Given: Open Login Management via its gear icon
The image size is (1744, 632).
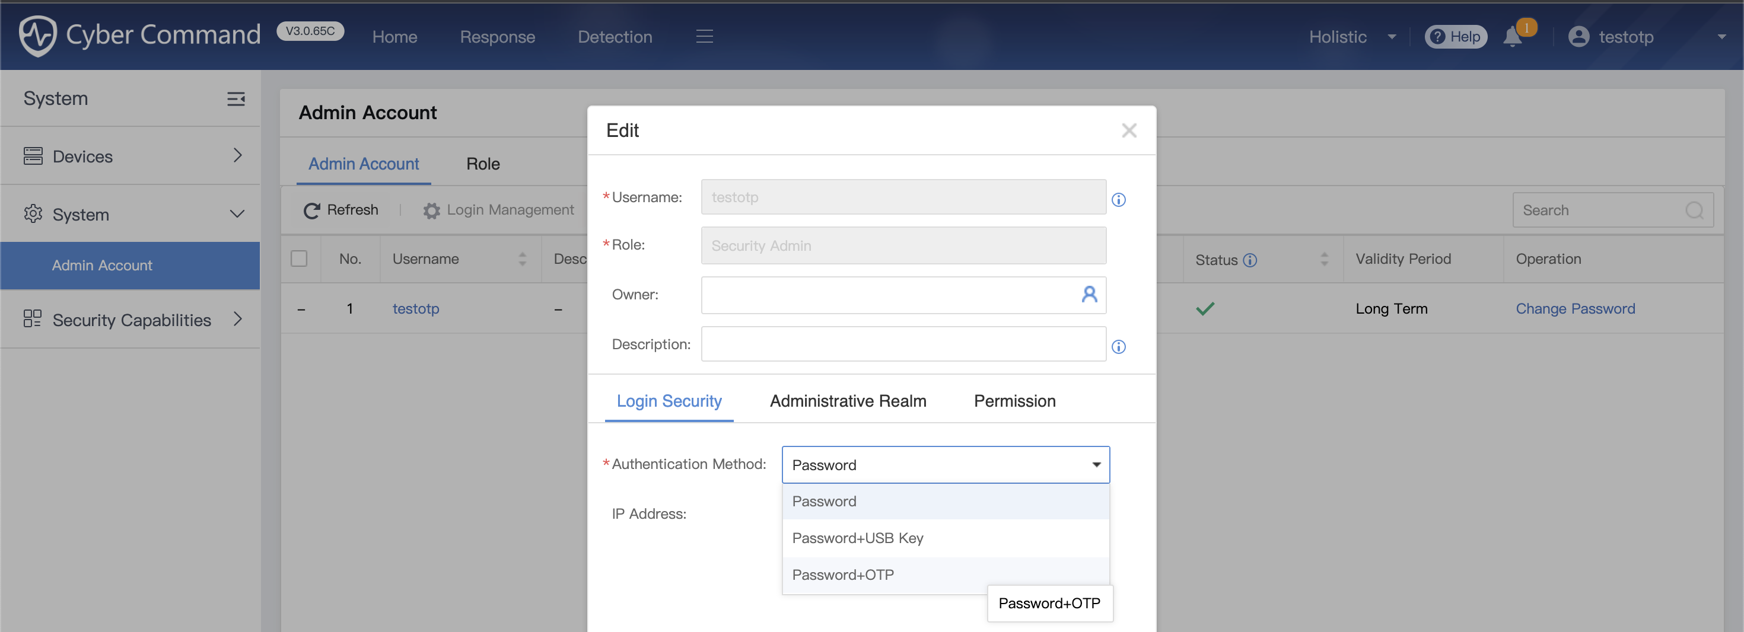Looking at the screenshot, I should [x=431, y=210].
